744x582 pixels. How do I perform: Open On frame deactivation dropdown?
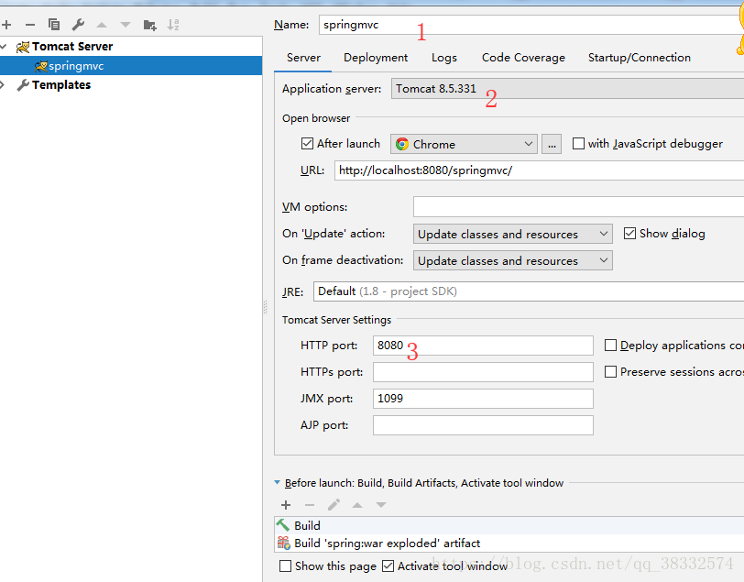pyautogui.click(x=513, y=260)
